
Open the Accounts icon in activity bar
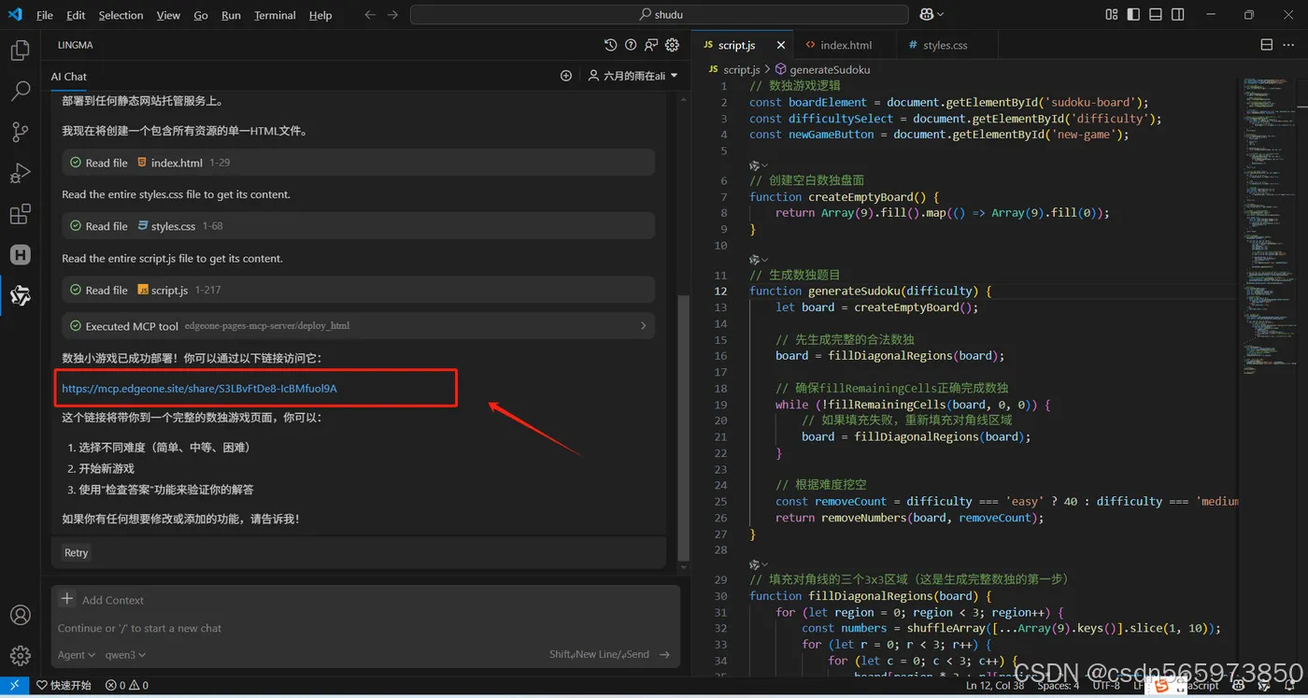click(x=20, y=615)
